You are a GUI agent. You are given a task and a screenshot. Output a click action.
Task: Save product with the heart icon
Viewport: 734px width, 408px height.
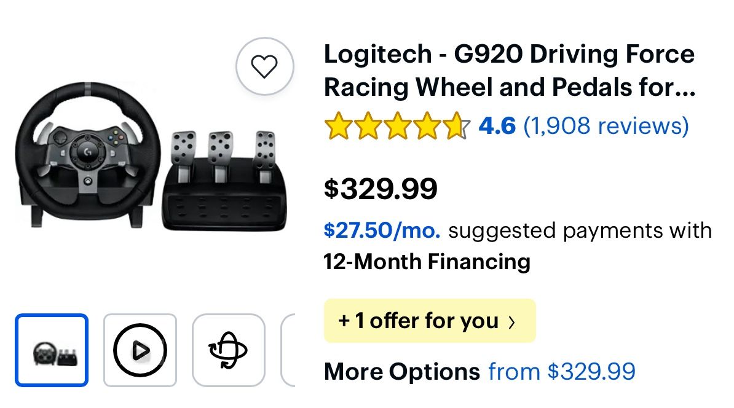[265, 66]
